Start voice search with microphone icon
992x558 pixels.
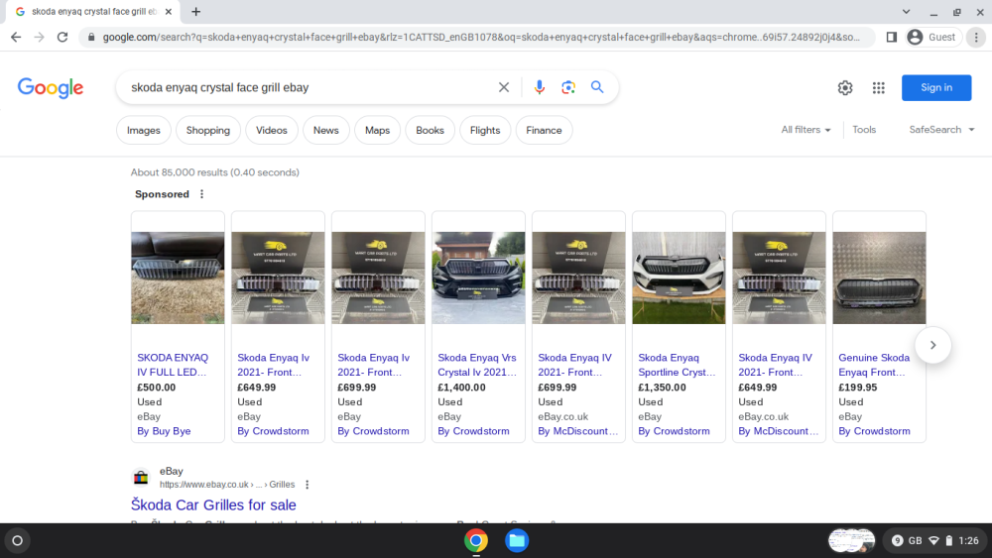[x=539, y=87]
